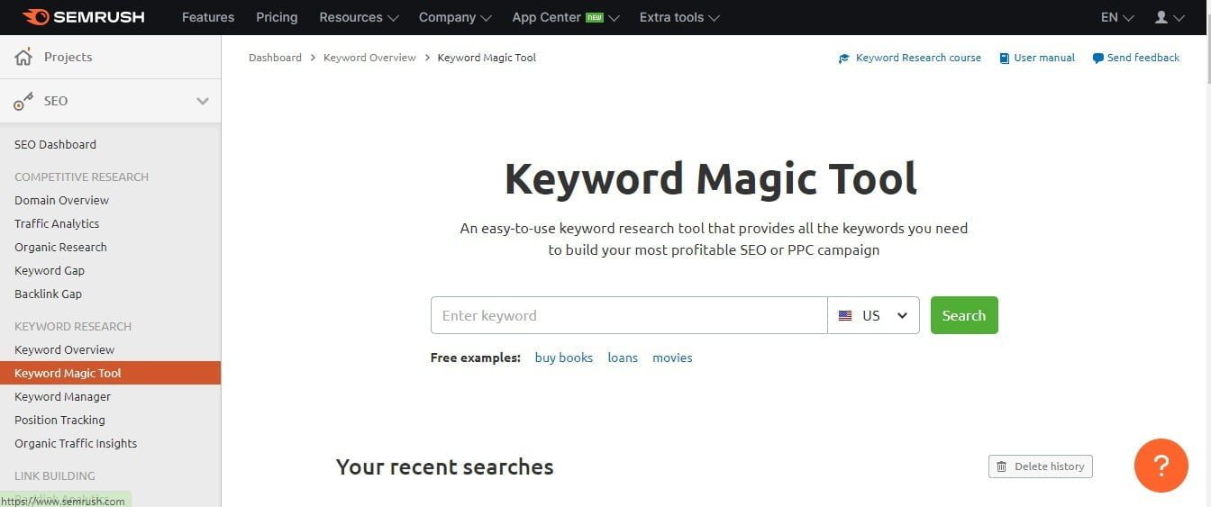This screenshot has height=507, width=1211.
Task: Focus the Enter keyword input field
Action: click(629, 315)
